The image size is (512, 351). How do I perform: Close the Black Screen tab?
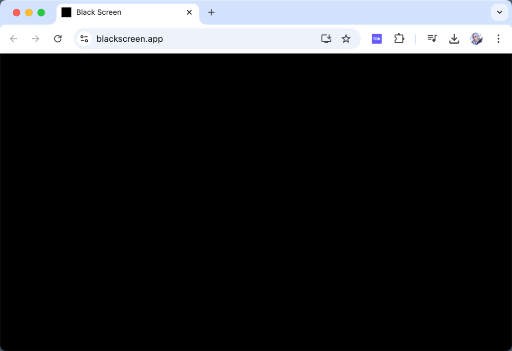[x=189, y=12]
